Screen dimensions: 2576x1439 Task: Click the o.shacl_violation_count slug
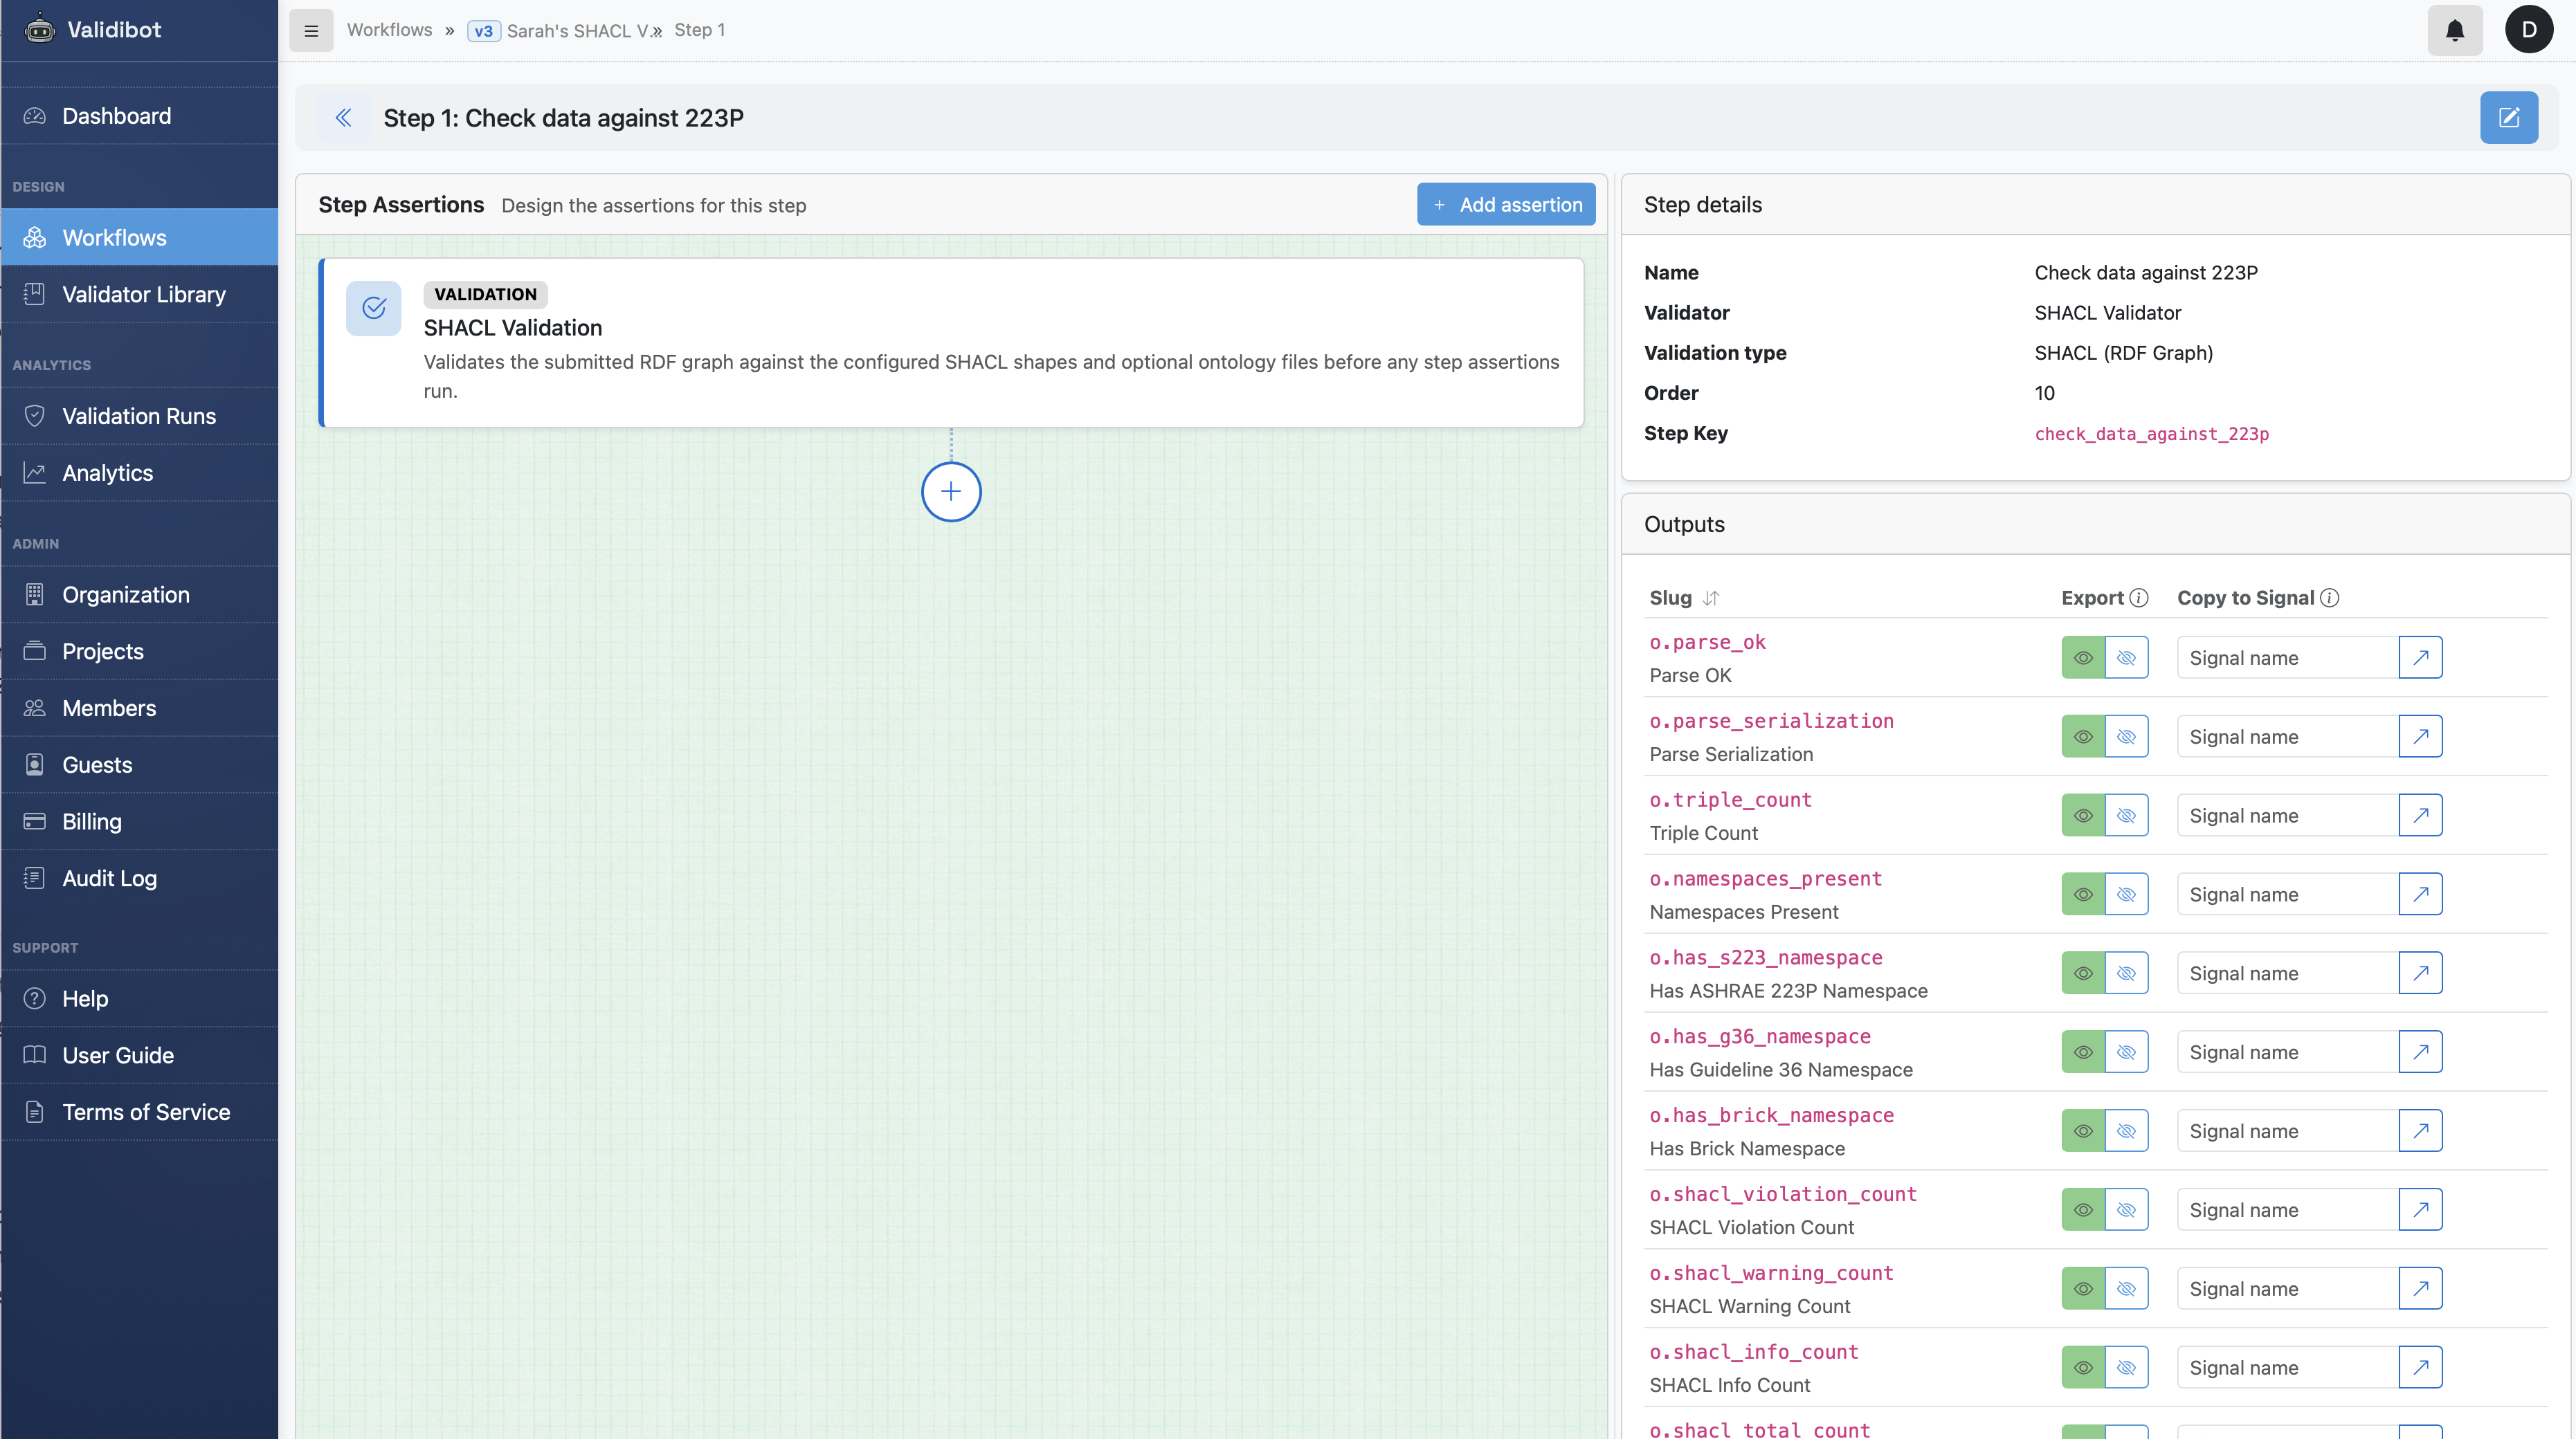pyautogui.click(x=1783, y=1194)
